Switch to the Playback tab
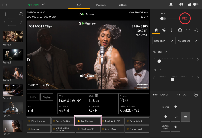Screen dimensions: 202x138 click(x=101, y=5)
